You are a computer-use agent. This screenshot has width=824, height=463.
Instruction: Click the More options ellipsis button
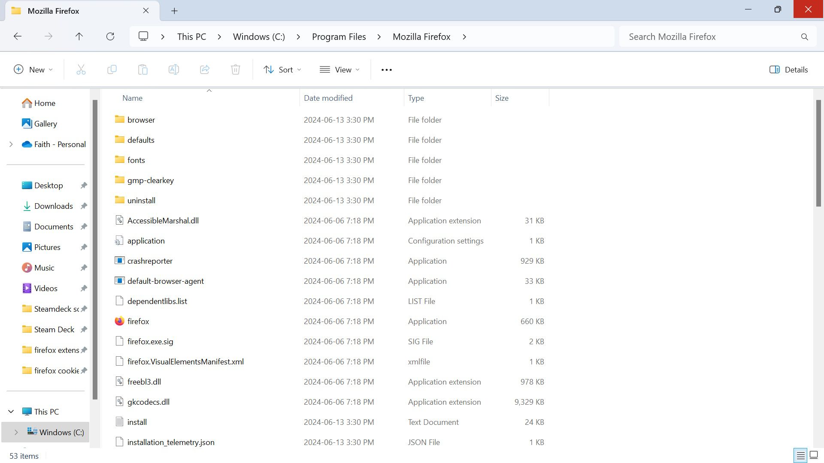pos(386,69)
